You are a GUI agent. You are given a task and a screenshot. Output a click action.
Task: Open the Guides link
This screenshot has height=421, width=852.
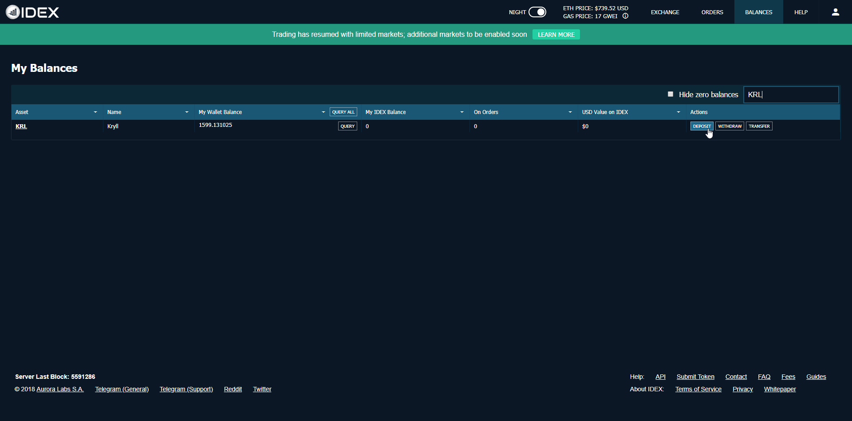coord(816,377)
